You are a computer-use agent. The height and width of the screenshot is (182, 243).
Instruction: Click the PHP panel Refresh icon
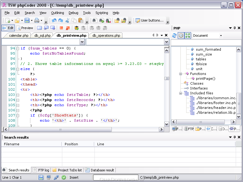(174, 35)
